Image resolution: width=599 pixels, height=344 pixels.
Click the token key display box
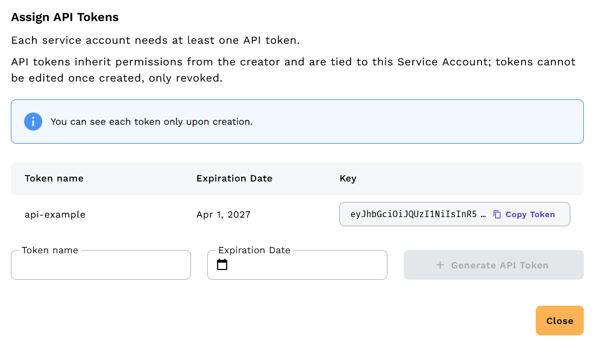455,214
